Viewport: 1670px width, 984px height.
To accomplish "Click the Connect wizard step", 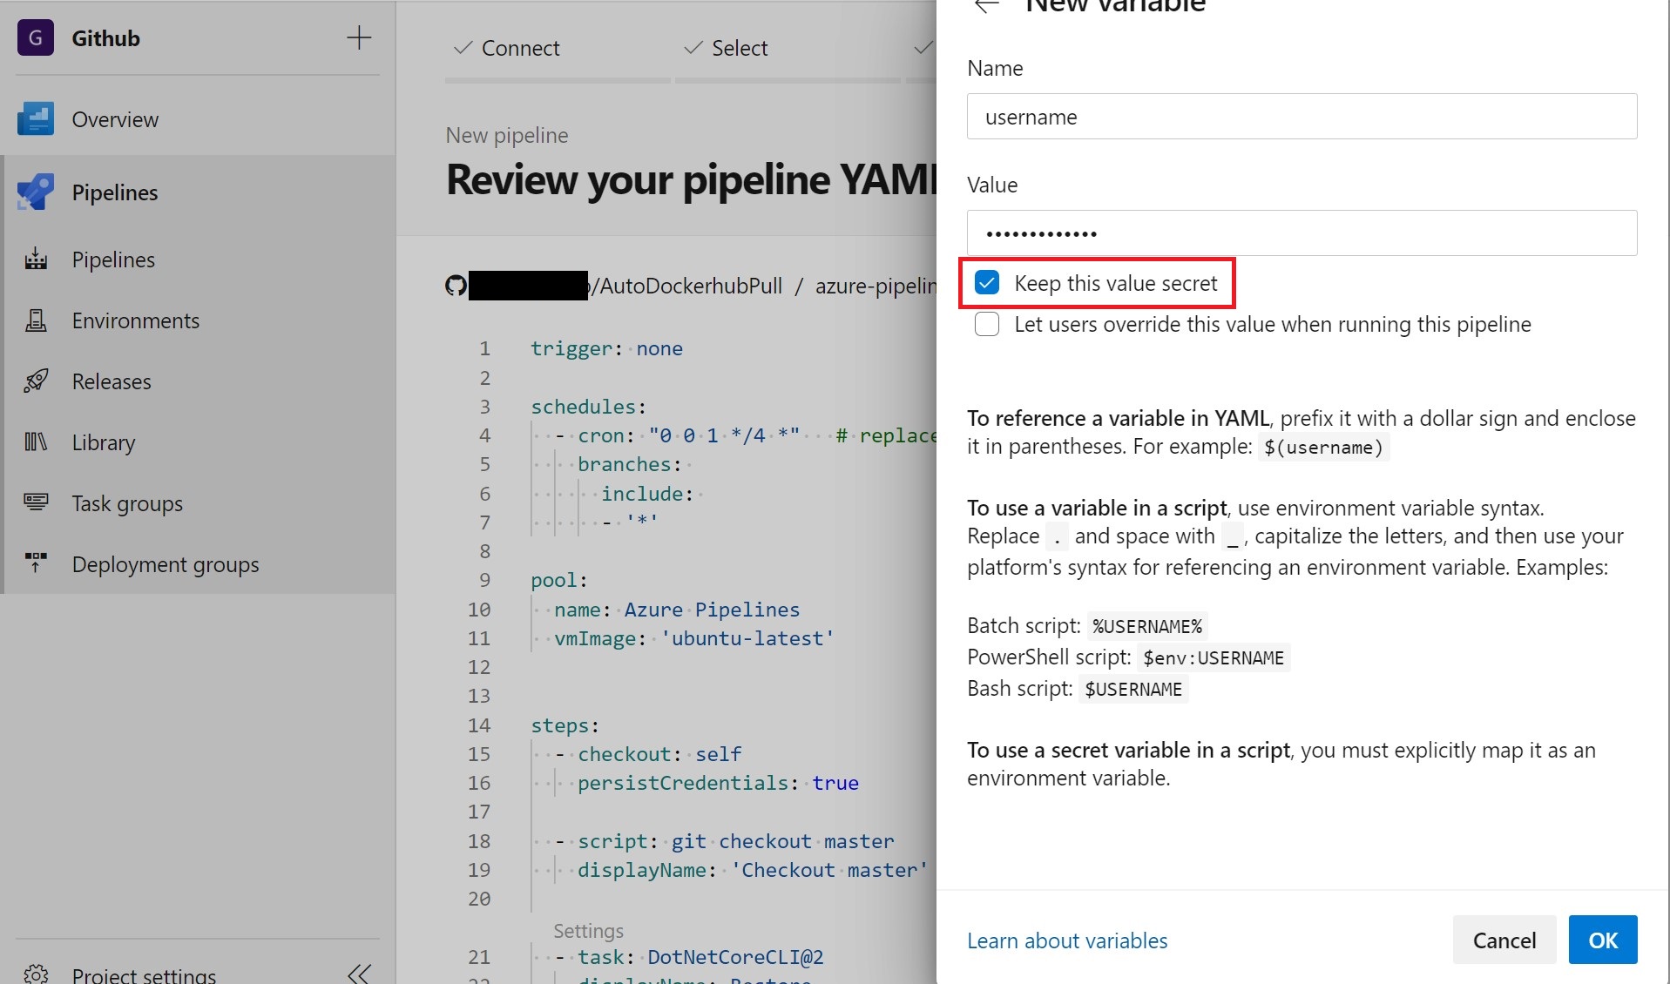I will (x=507, y=48).
